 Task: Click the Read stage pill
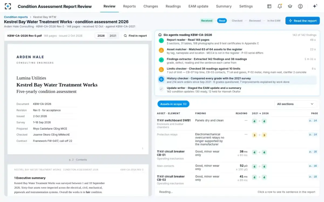222,21
